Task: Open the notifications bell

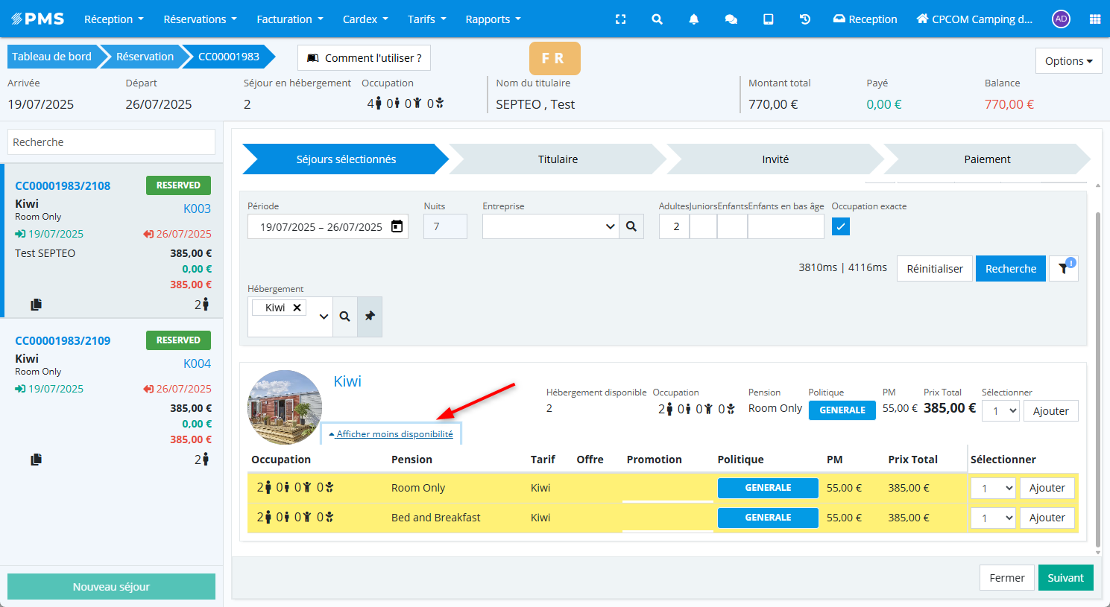Action: [x=693, y=19]
